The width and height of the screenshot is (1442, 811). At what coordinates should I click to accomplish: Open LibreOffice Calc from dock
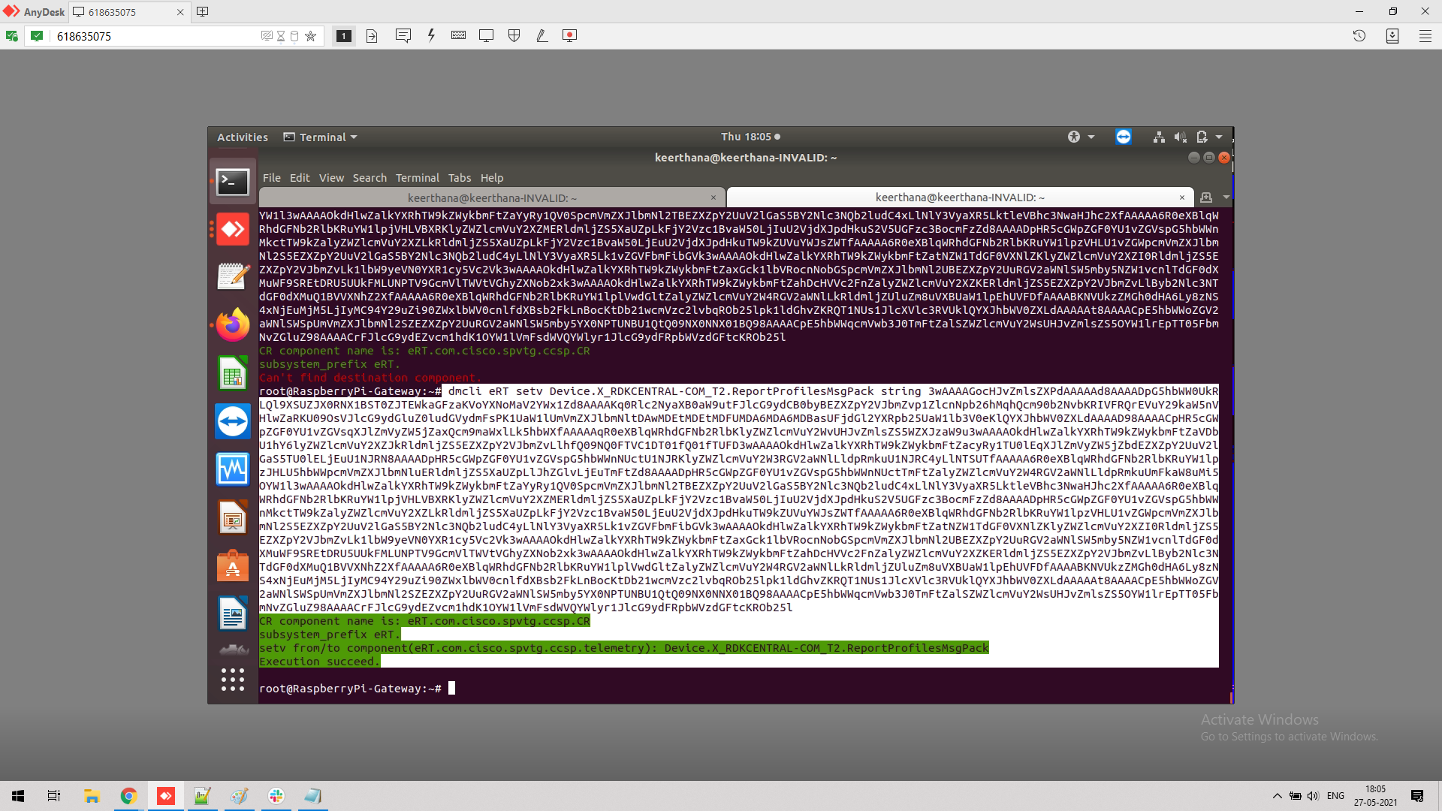click(233, 373)
